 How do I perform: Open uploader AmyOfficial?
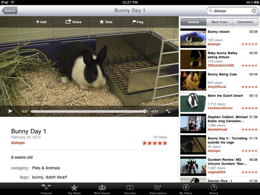[x=217, y=87]
